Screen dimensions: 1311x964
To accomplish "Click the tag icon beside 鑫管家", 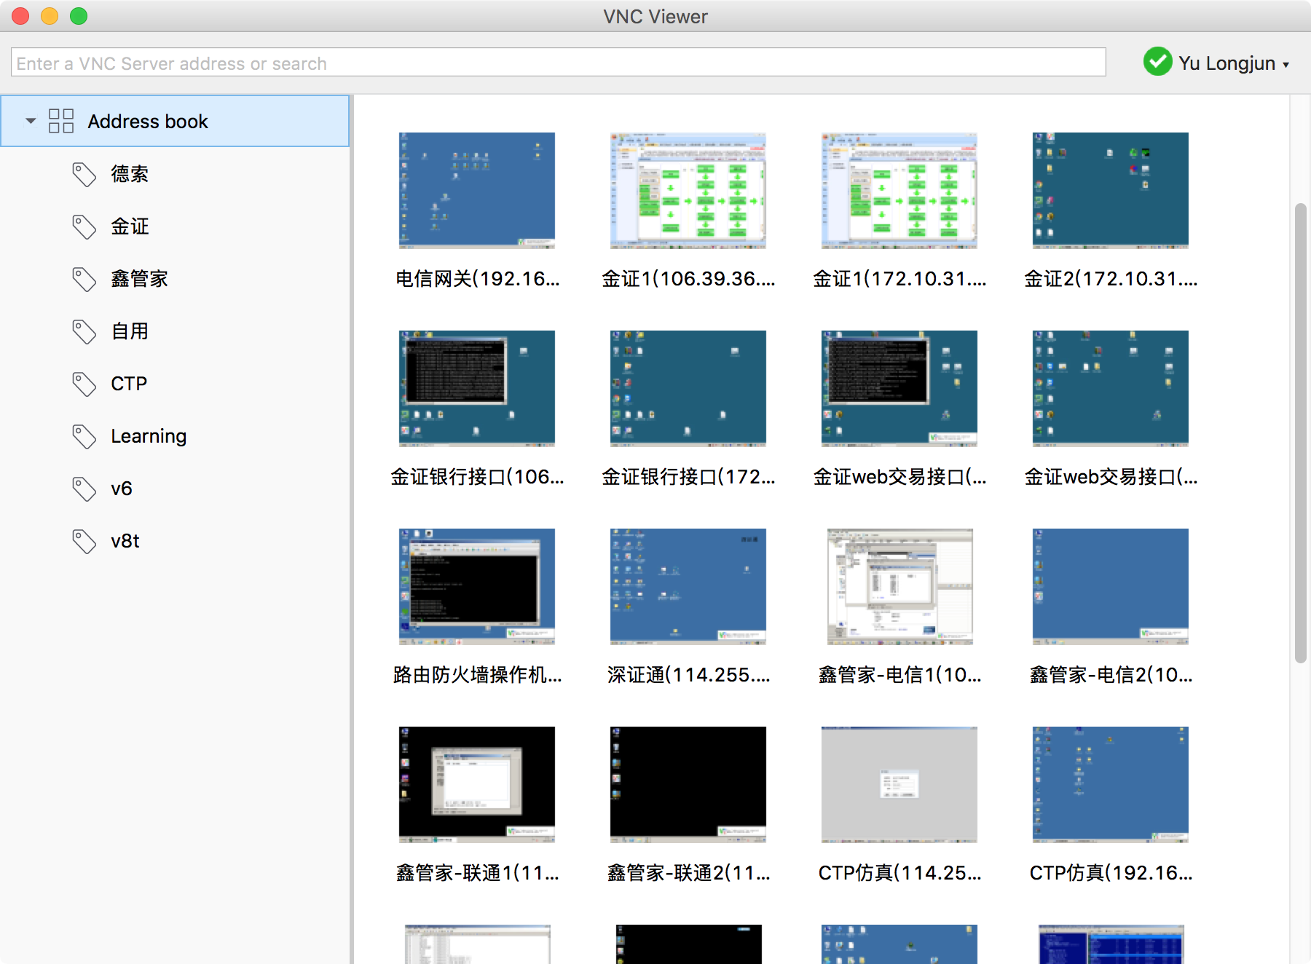I will coord(84,279).
